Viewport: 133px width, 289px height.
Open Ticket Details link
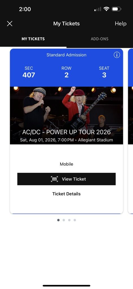[x=67, y=194]
